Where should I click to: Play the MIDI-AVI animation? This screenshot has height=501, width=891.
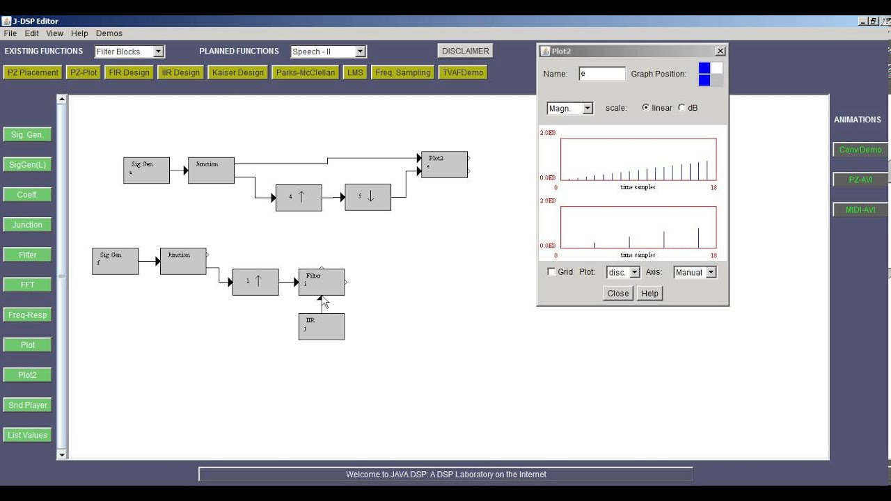point(860,209)
